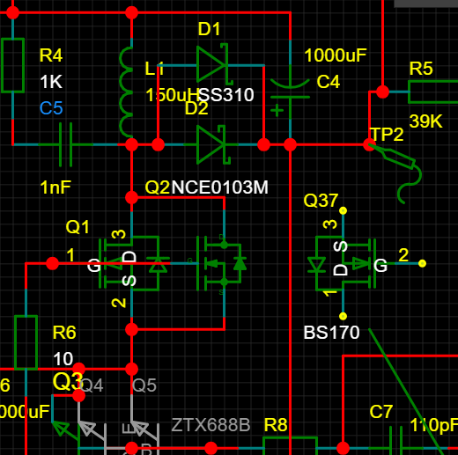Select the R6 resistor body
458x455 pixels.
point(26,342)
